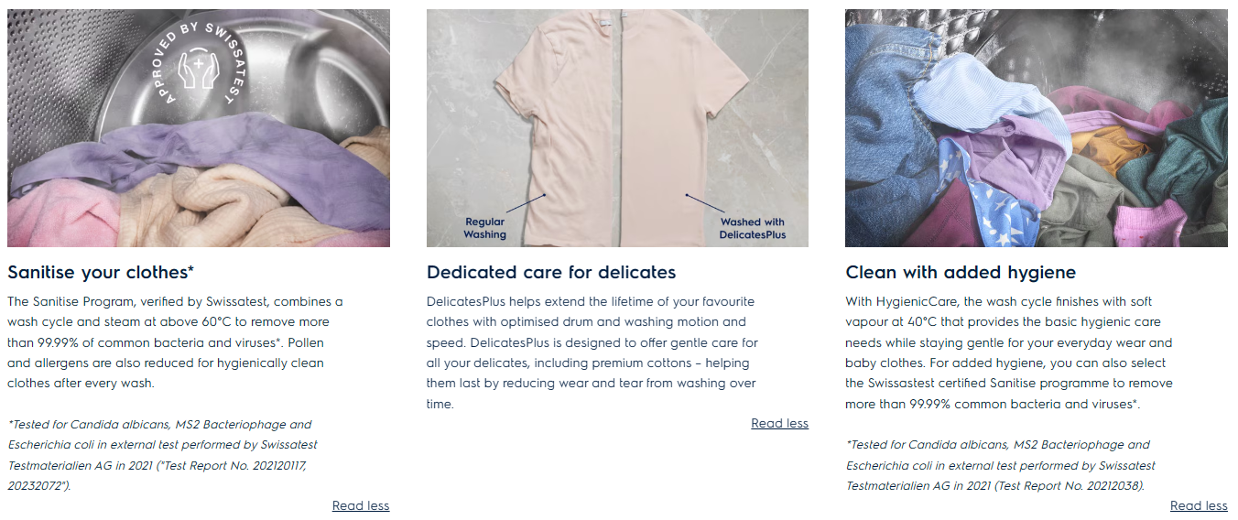Click the Test Report No. 202120117 footnote

[x=162, y=455]
